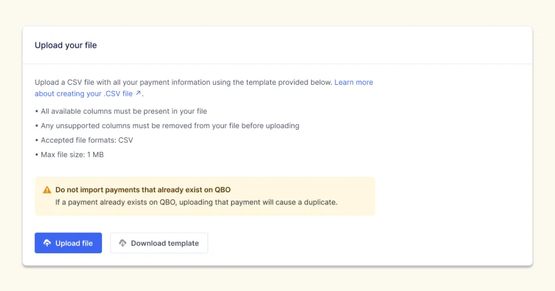Click the "Max file size: 1 MB" line
Screen dimensions: 555x291
tap(72, 155)
